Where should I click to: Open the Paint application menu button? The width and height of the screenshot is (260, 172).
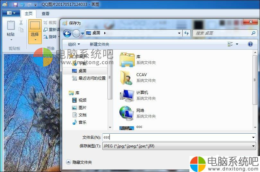pyautogui.click(x=11, y=13)
